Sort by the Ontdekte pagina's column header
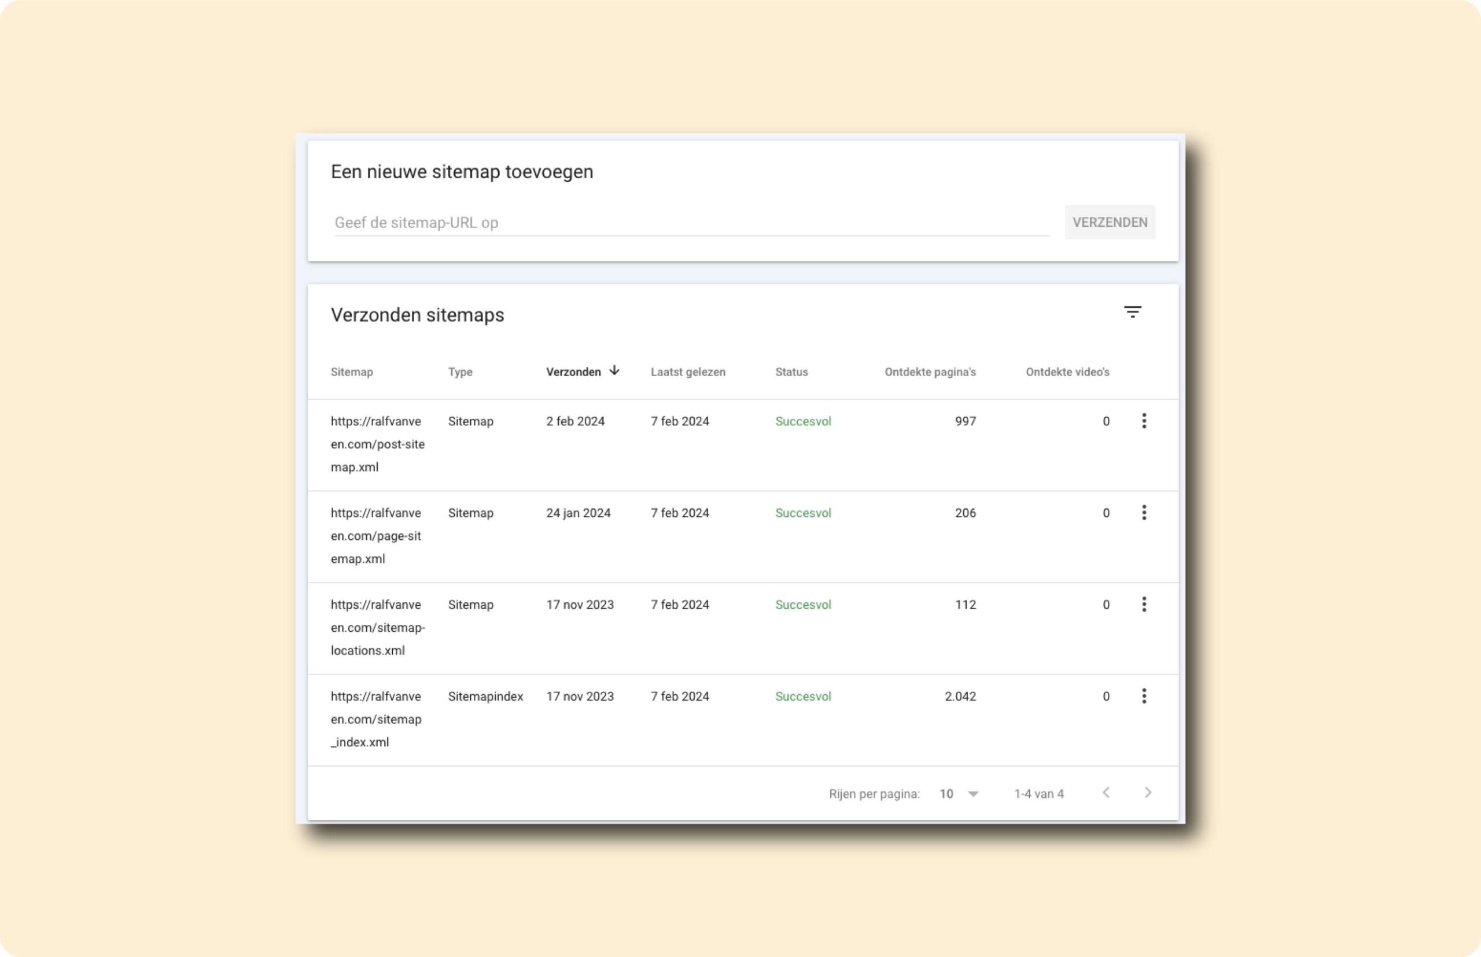 pos(930,371)
